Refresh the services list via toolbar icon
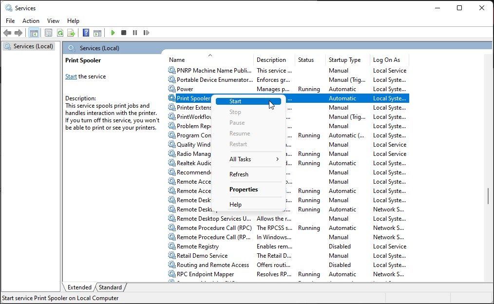The height and width of the screenshot is (304, 494). click(x=59, y=33)
